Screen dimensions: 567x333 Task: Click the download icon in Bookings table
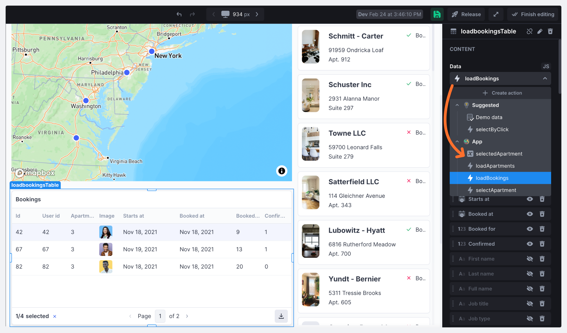(x=281, y=316)
